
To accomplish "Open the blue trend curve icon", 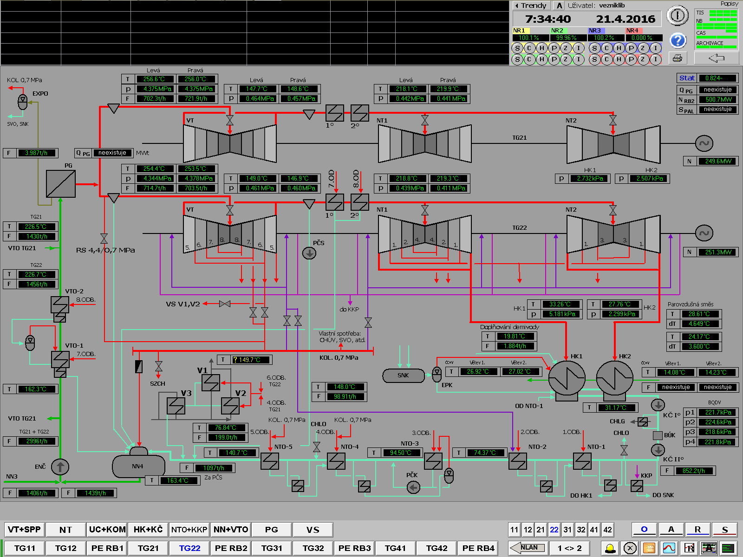I will coord(669,548).
